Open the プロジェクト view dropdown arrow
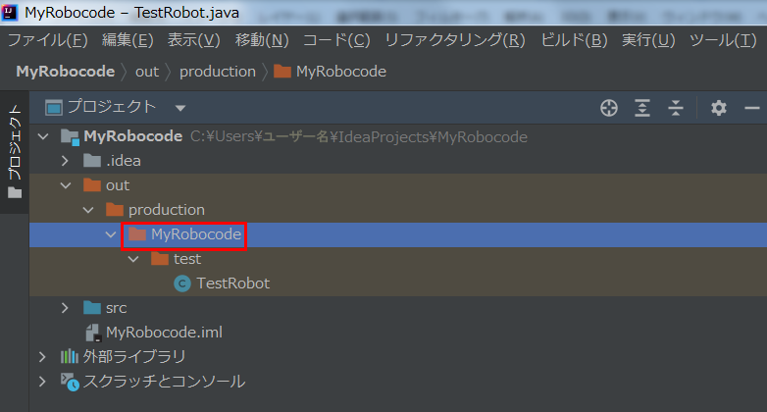 180,108
